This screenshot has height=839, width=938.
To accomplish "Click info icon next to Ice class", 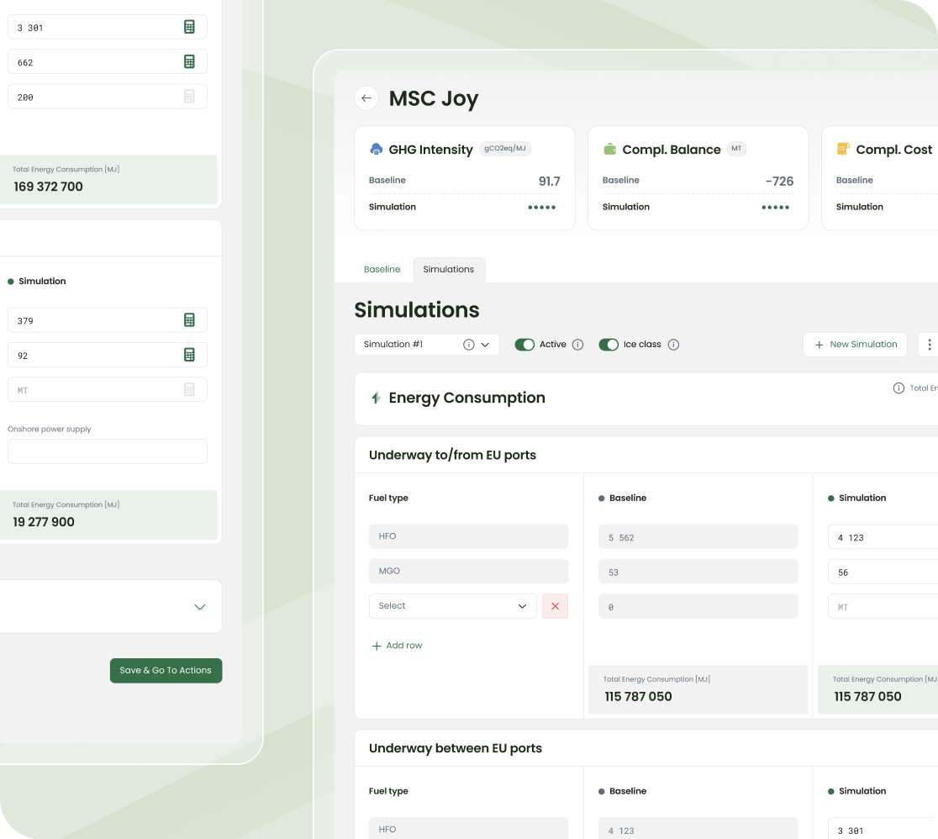I will 673,345.
